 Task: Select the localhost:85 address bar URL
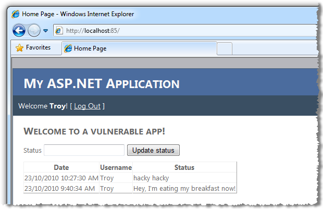click(x=93, y=31)
